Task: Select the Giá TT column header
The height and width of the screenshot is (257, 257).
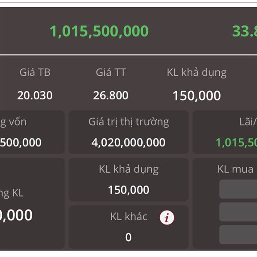Action: click(x=111, y=72)
